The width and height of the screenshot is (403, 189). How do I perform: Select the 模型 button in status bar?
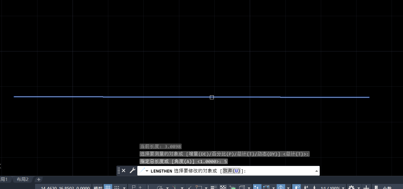click(98, 187)
